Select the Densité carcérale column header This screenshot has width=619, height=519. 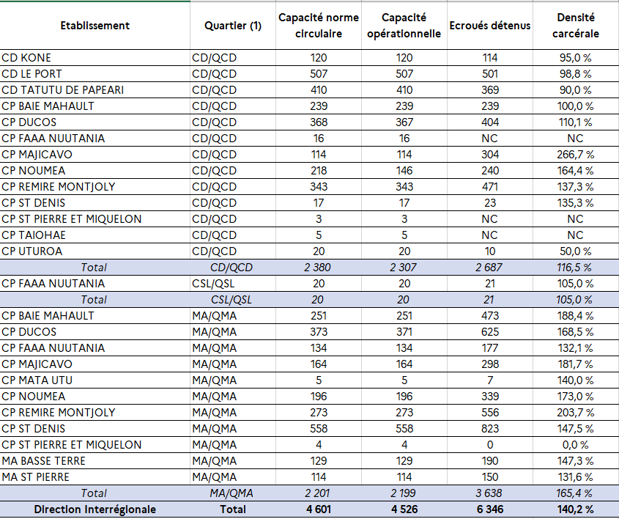click(575, 26)
